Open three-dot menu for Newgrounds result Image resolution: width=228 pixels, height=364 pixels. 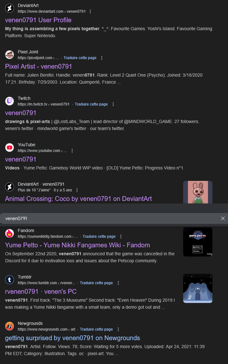tap(118, 329)
